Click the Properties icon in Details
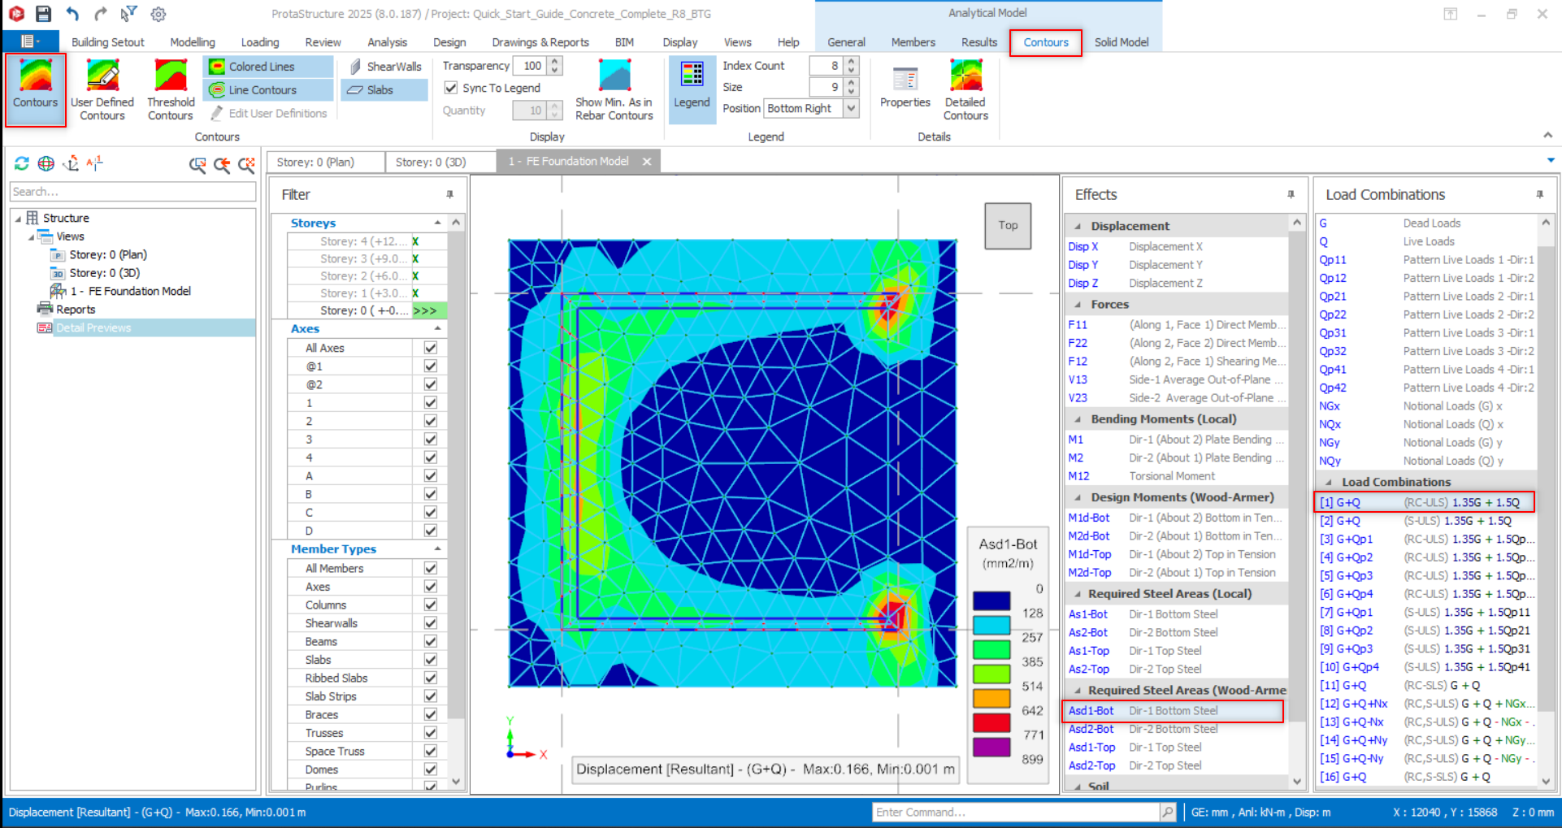 [905, 88]
